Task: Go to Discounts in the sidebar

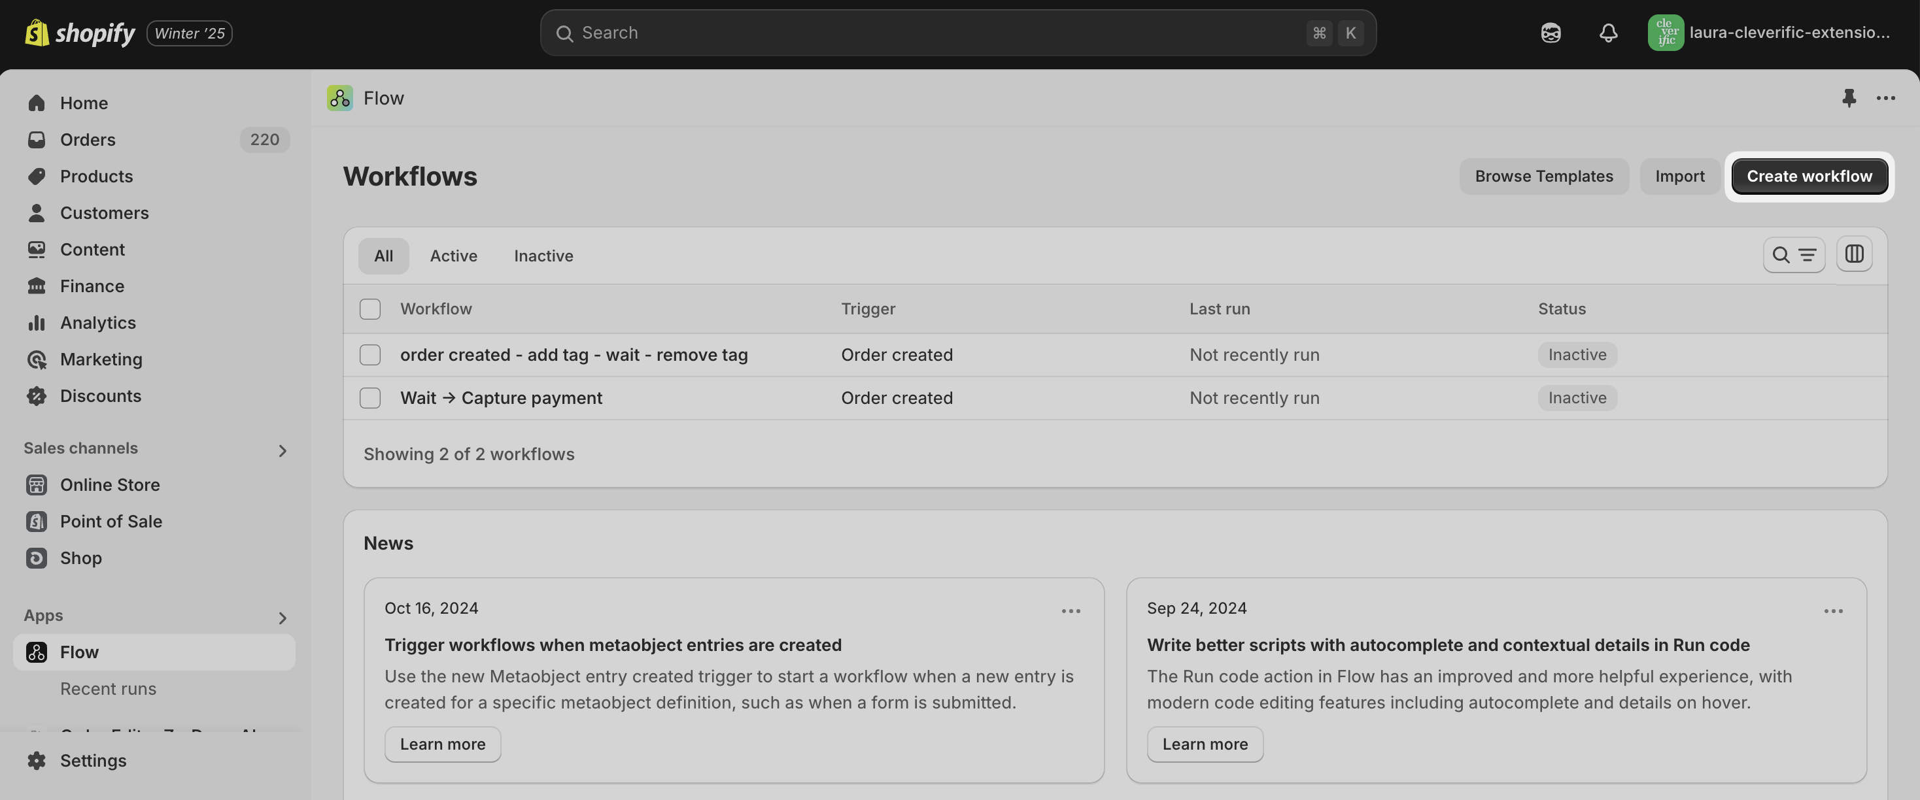Action: click(x=101, y=395)
